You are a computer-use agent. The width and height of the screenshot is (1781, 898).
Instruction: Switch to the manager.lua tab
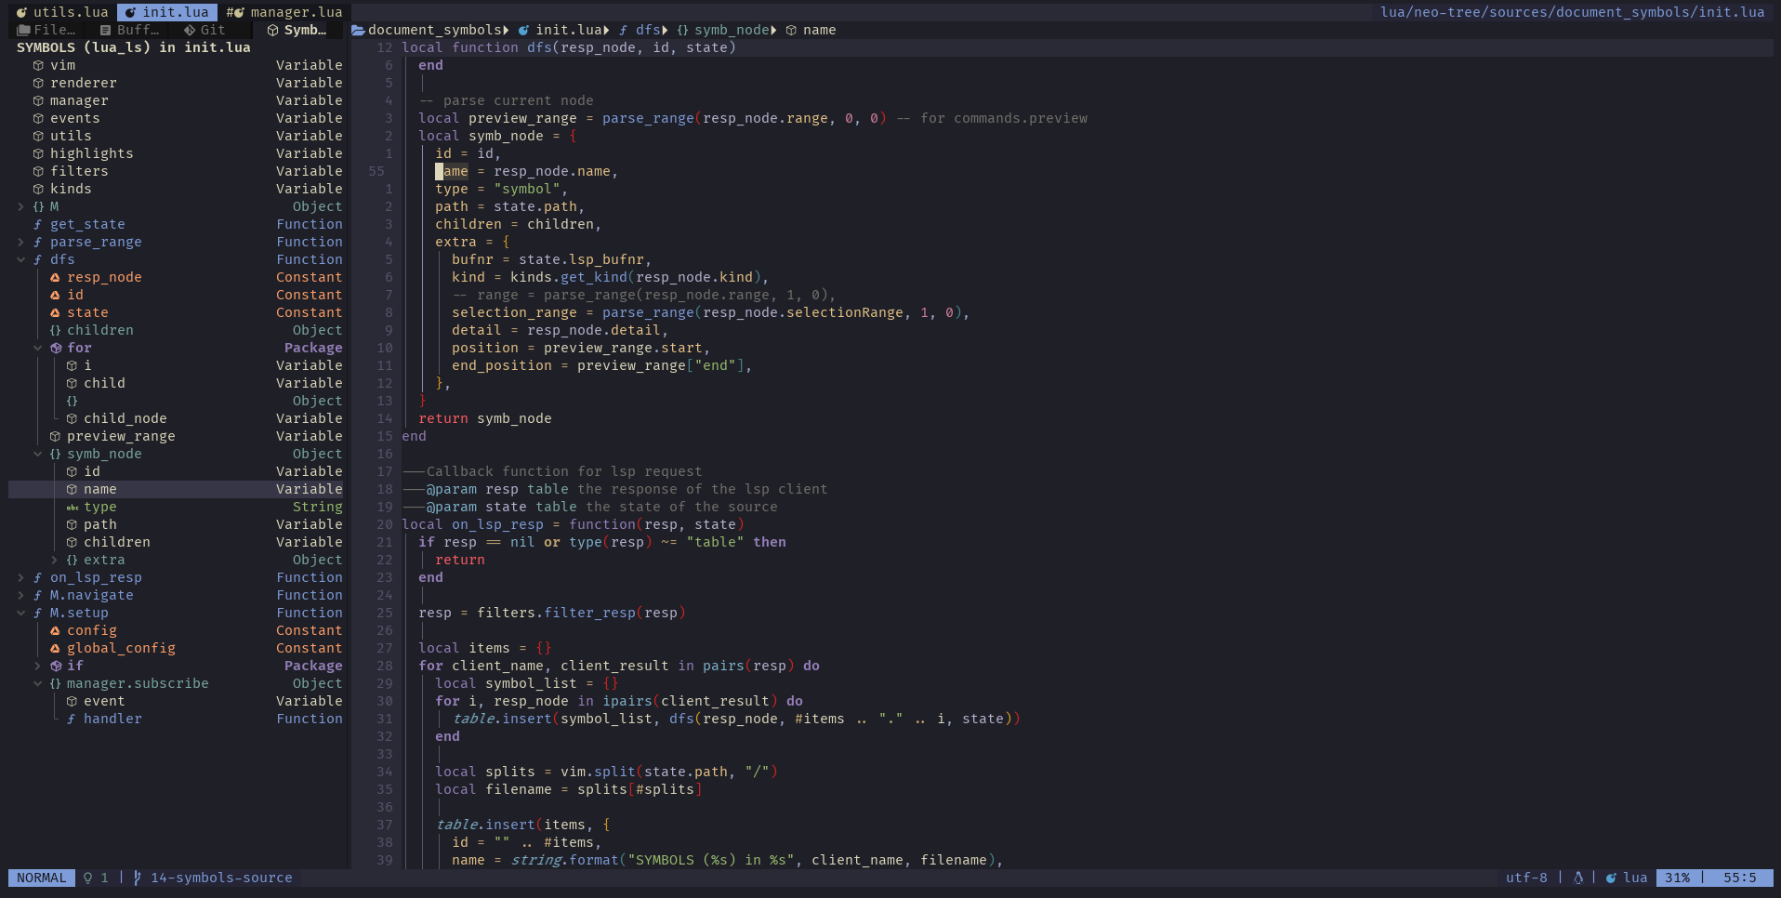(286, 12)
